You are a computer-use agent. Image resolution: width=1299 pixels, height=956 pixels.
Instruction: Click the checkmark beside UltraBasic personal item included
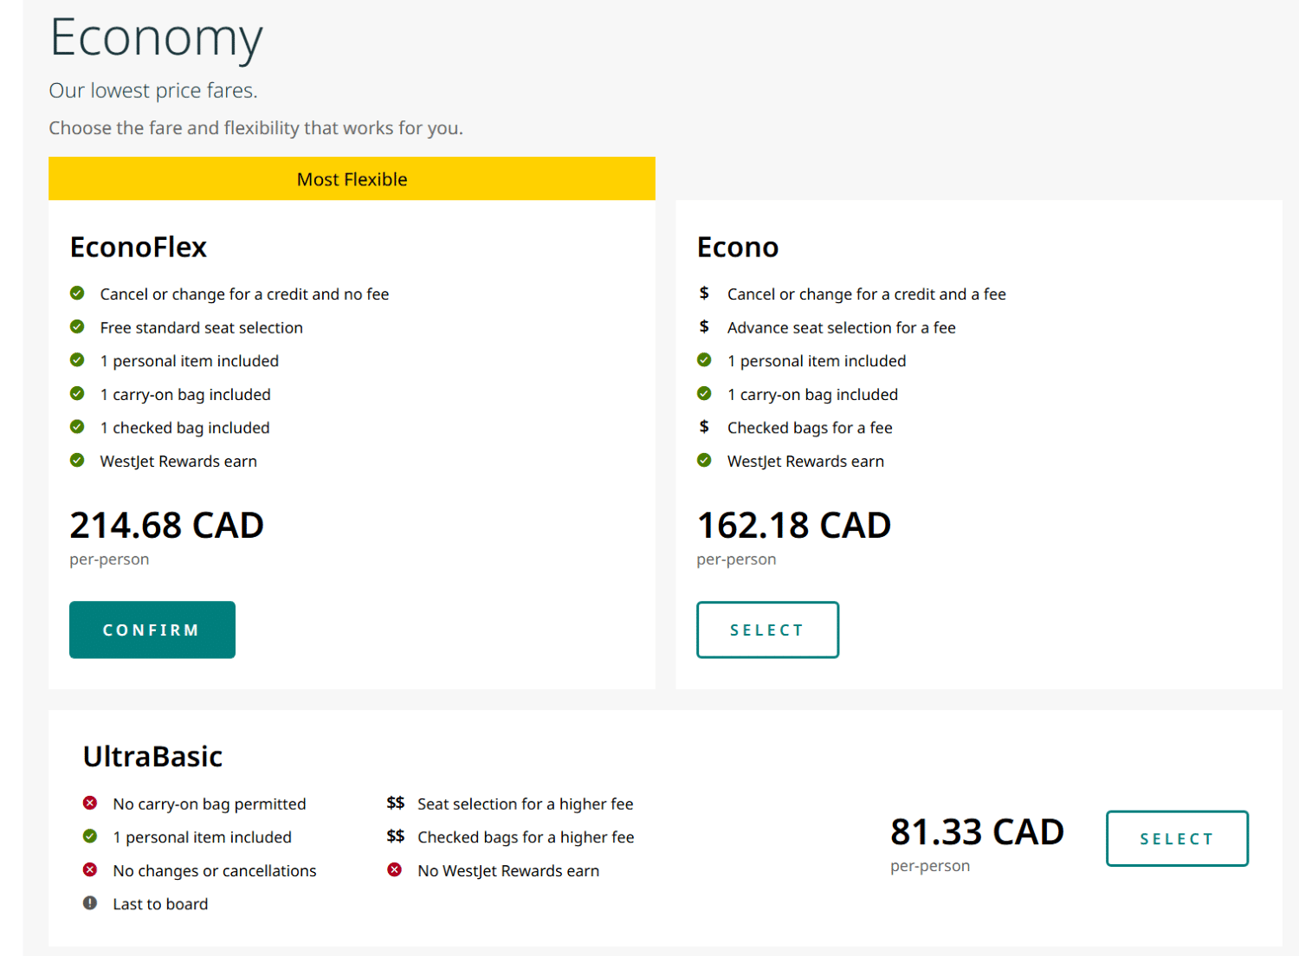click(90, 836)
